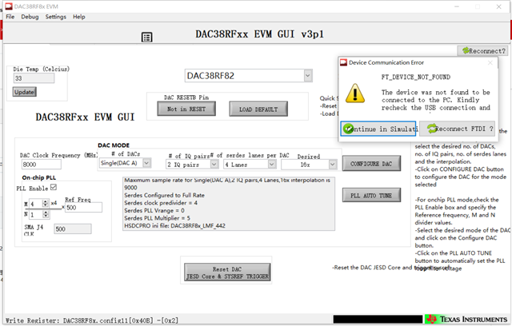Click the 'Serdes clock predivider = 4' line

pos(161,203)
